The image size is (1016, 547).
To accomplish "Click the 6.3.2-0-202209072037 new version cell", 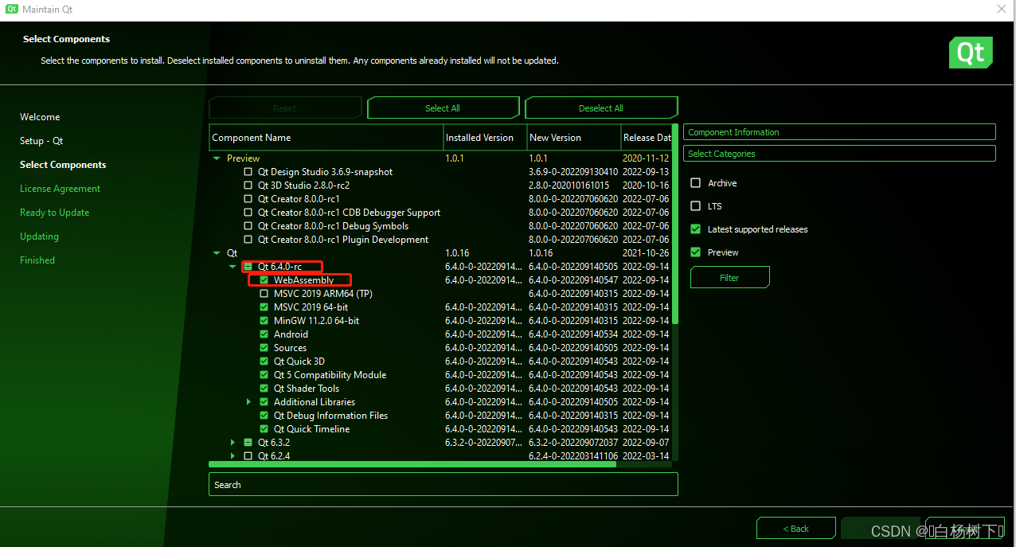I will pos(573,443).
